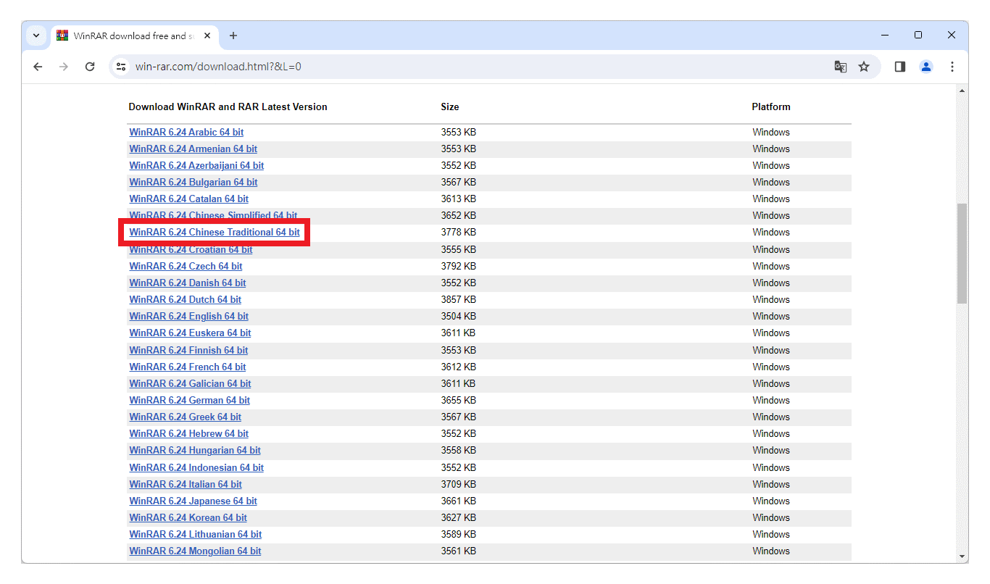Open a new browser tab

coord(233,36)
